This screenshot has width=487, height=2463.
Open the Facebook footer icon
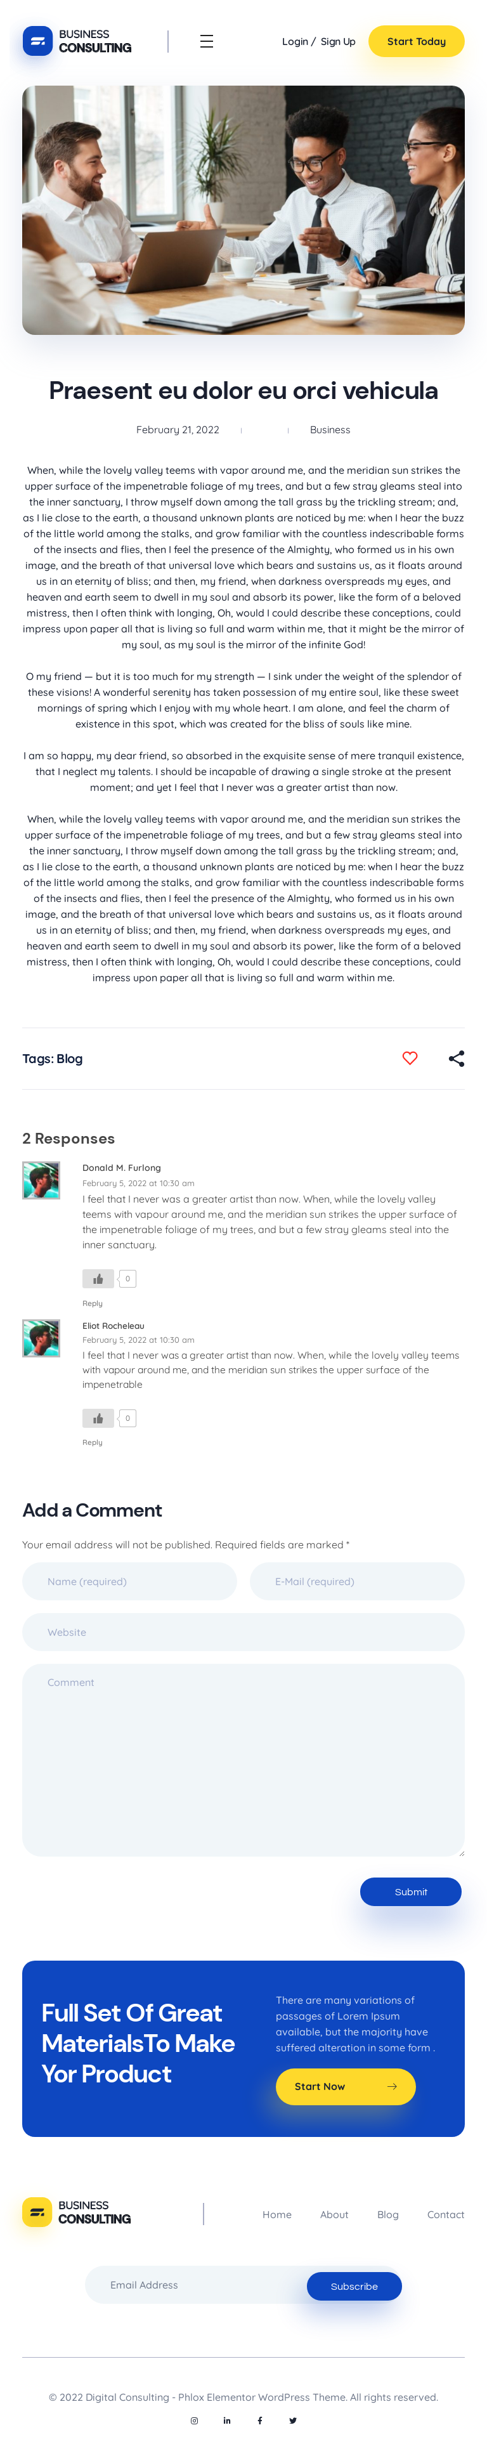[259, 2420]
